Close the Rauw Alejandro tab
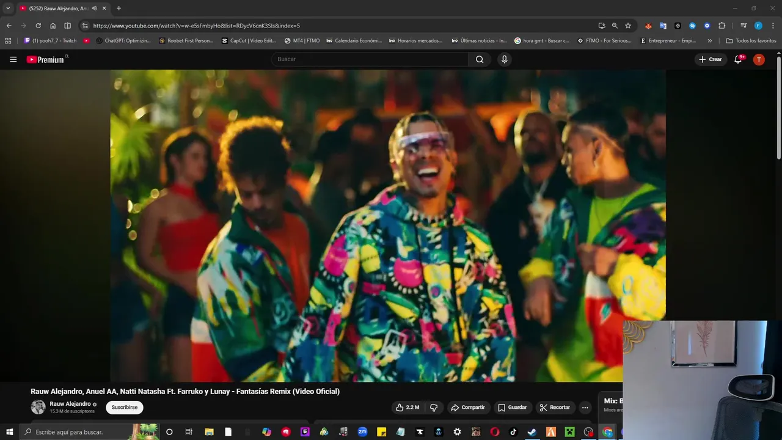 pyautogui.click(x=104, y=9)
